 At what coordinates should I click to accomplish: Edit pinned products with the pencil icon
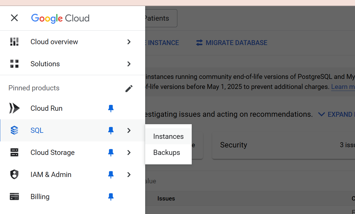[x=129, y=88]
